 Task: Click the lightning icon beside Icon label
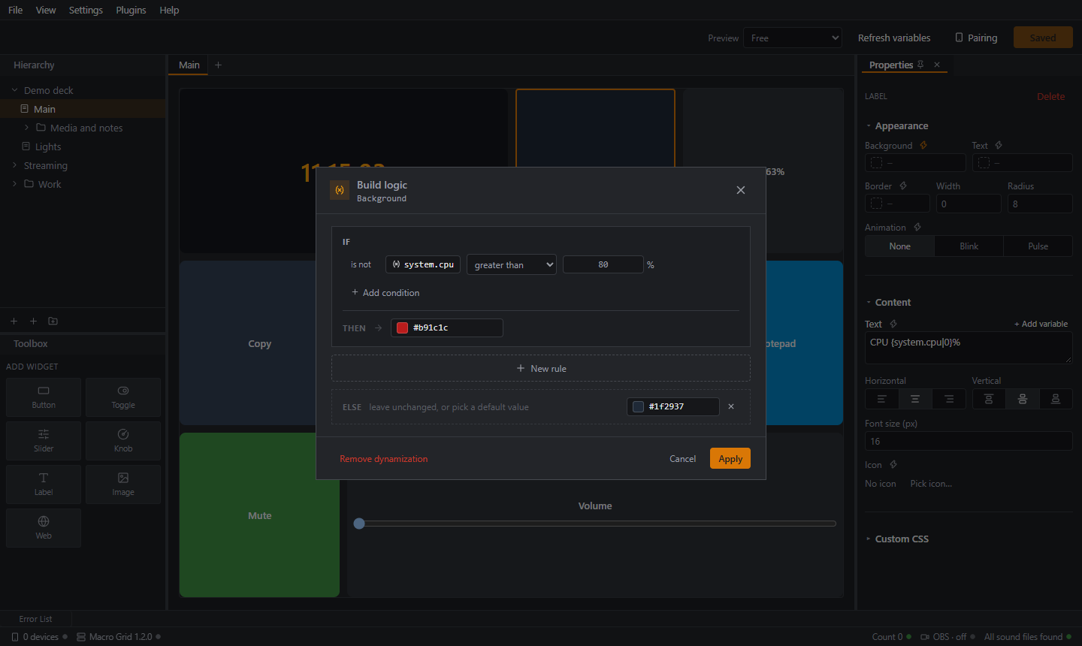pyautogui.click(x=893, y=464)
